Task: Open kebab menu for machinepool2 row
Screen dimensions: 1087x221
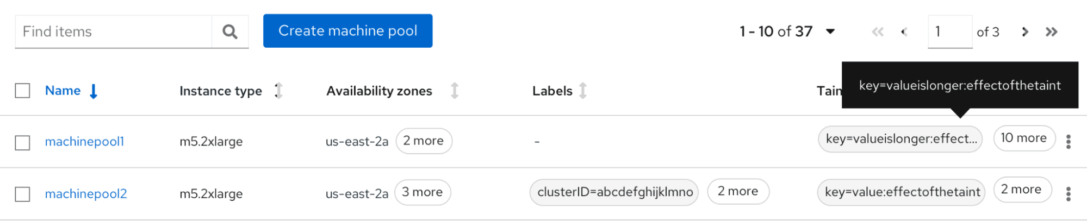Action: 1068,194
